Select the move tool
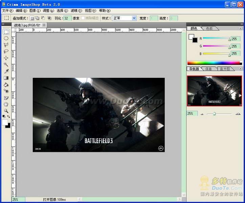This screenshot has width=245, height=203. [6, 58]
